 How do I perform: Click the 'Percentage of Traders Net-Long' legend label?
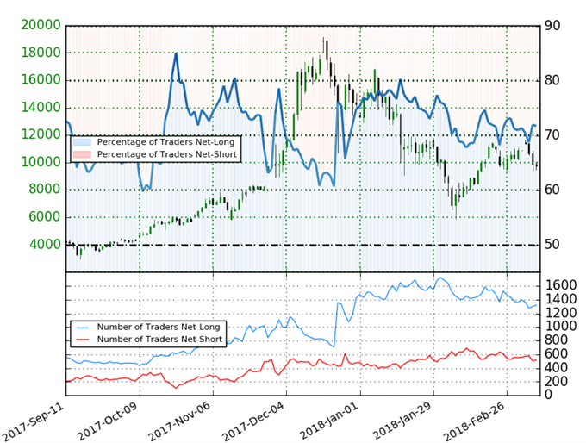165,142
